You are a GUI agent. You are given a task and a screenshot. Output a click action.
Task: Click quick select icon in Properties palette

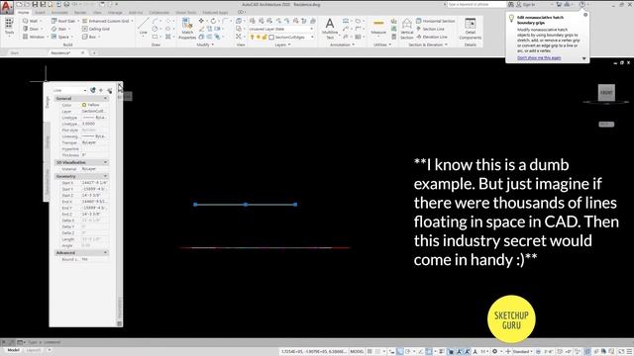110,90
